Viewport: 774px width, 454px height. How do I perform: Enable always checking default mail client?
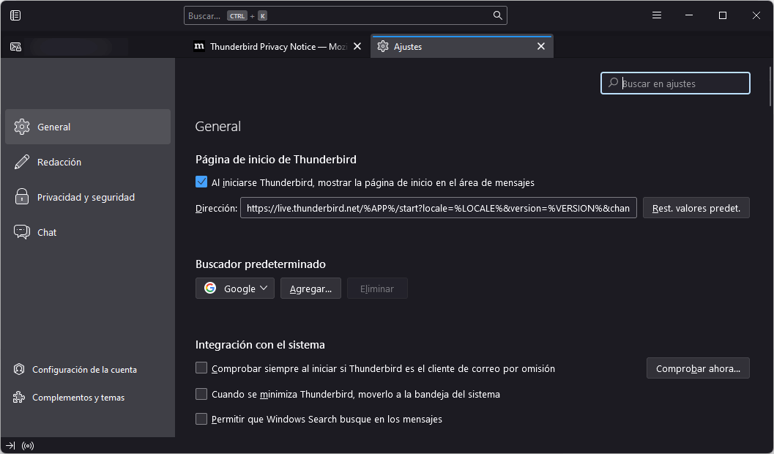(202, 368)
